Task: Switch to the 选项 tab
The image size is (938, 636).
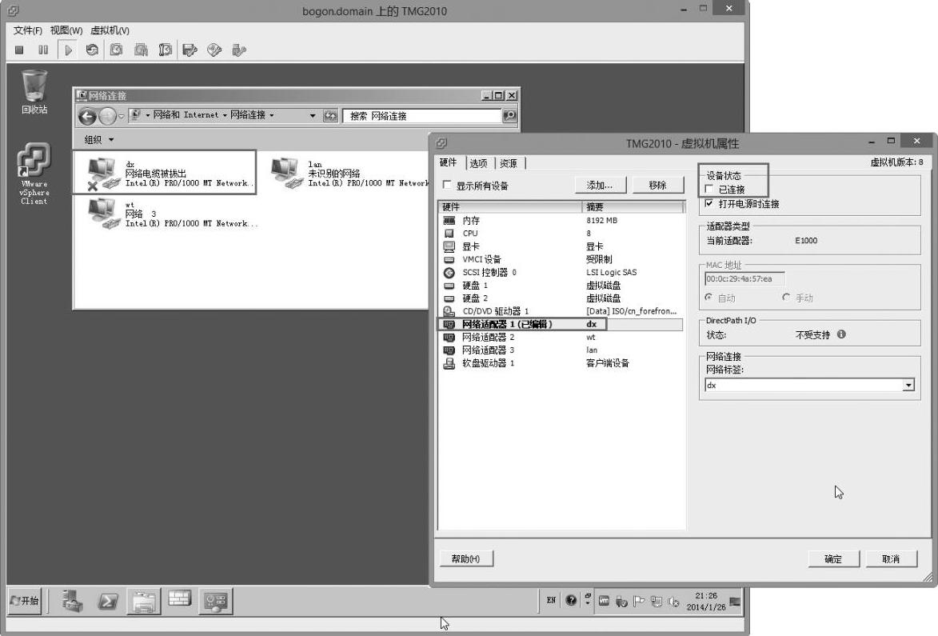Action: [x=478, y=163]
